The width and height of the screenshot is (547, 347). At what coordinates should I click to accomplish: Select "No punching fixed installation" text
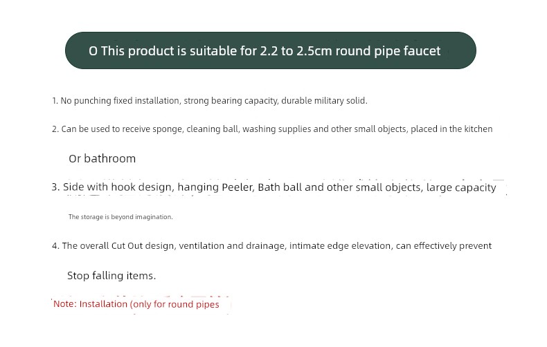[120, 101]
